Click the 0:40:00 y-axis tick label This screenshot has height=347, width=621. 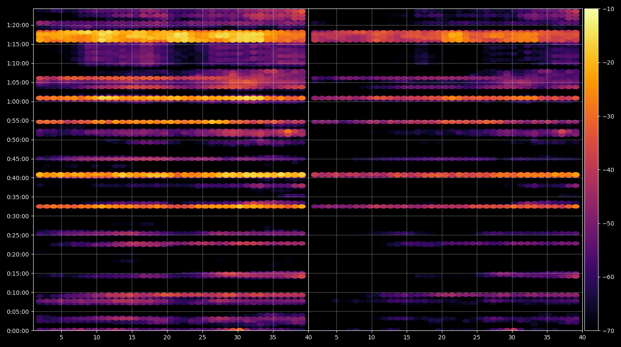(x=18, y=178)
